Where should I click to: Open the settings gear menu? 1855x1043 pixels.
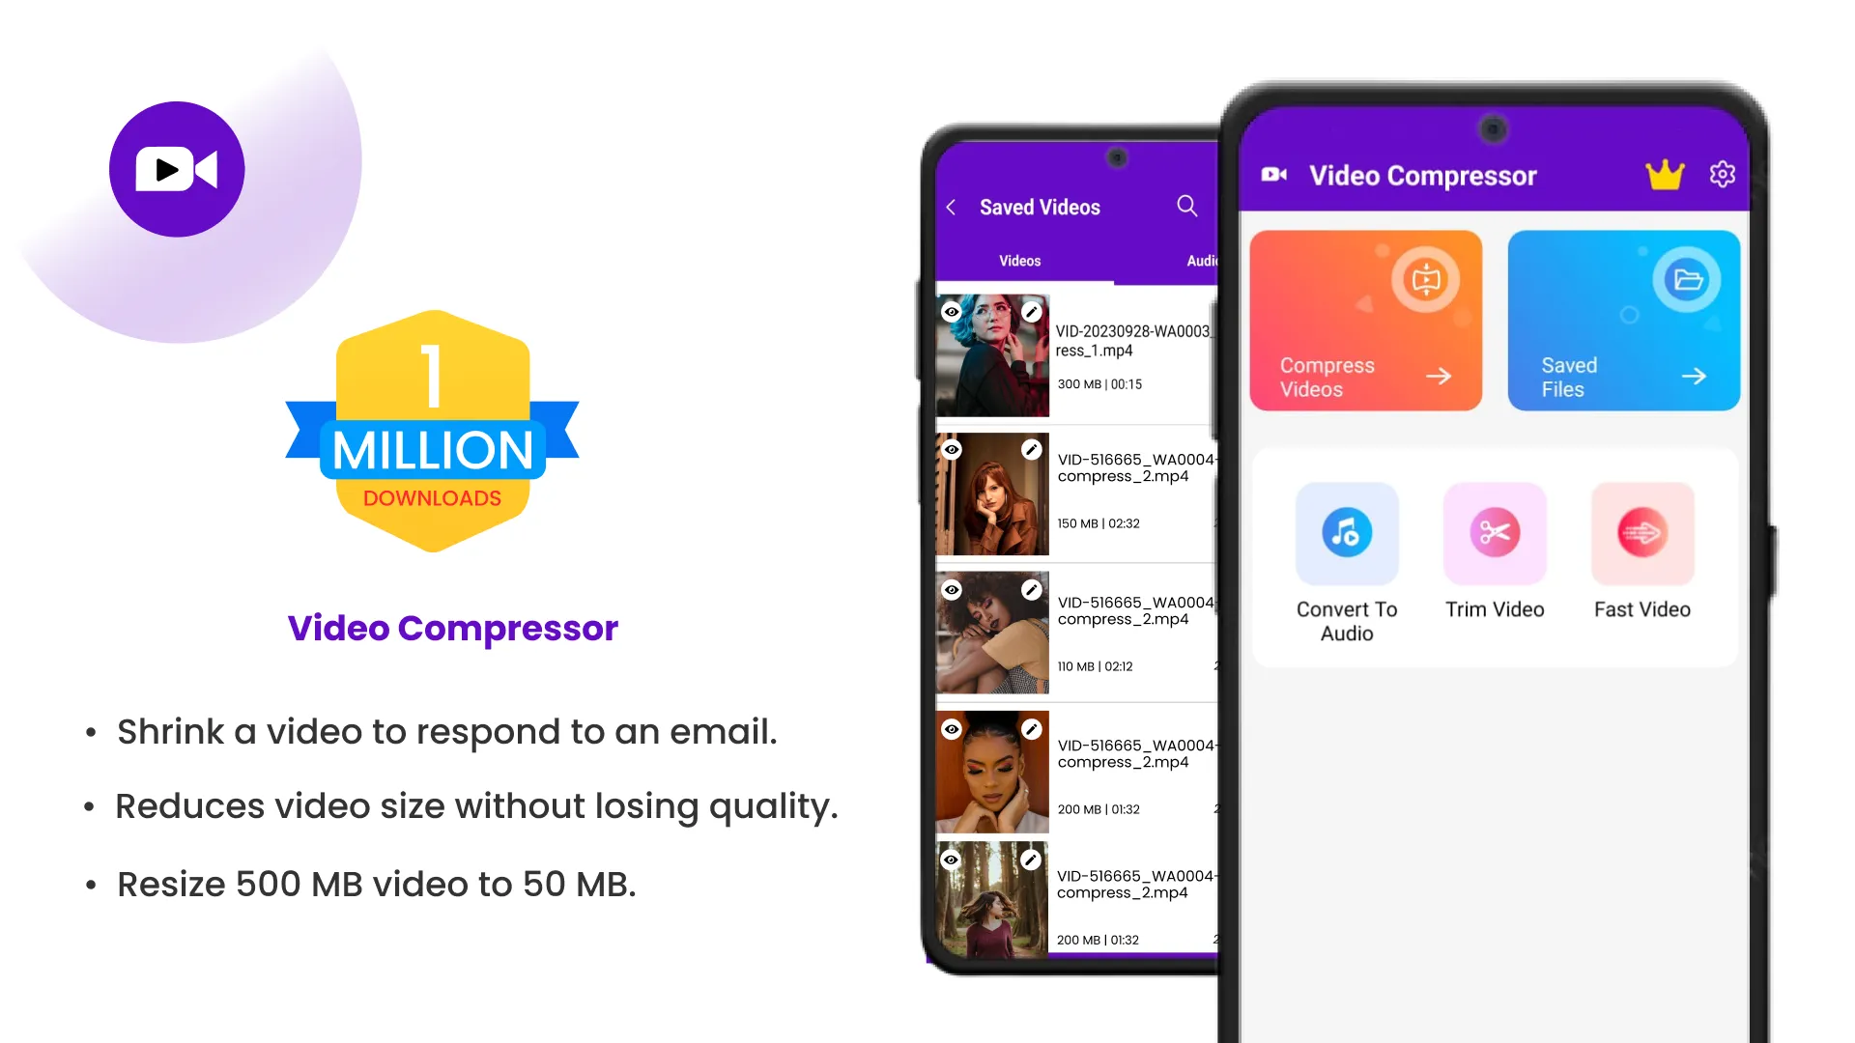(x=1722, y=173)
